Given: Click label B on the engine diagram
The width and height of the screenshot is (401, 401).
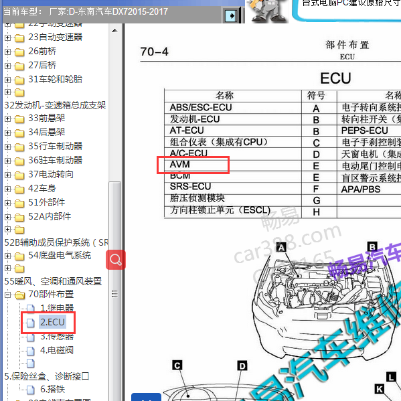Looking at the screenshot, I should coord(372,247).
